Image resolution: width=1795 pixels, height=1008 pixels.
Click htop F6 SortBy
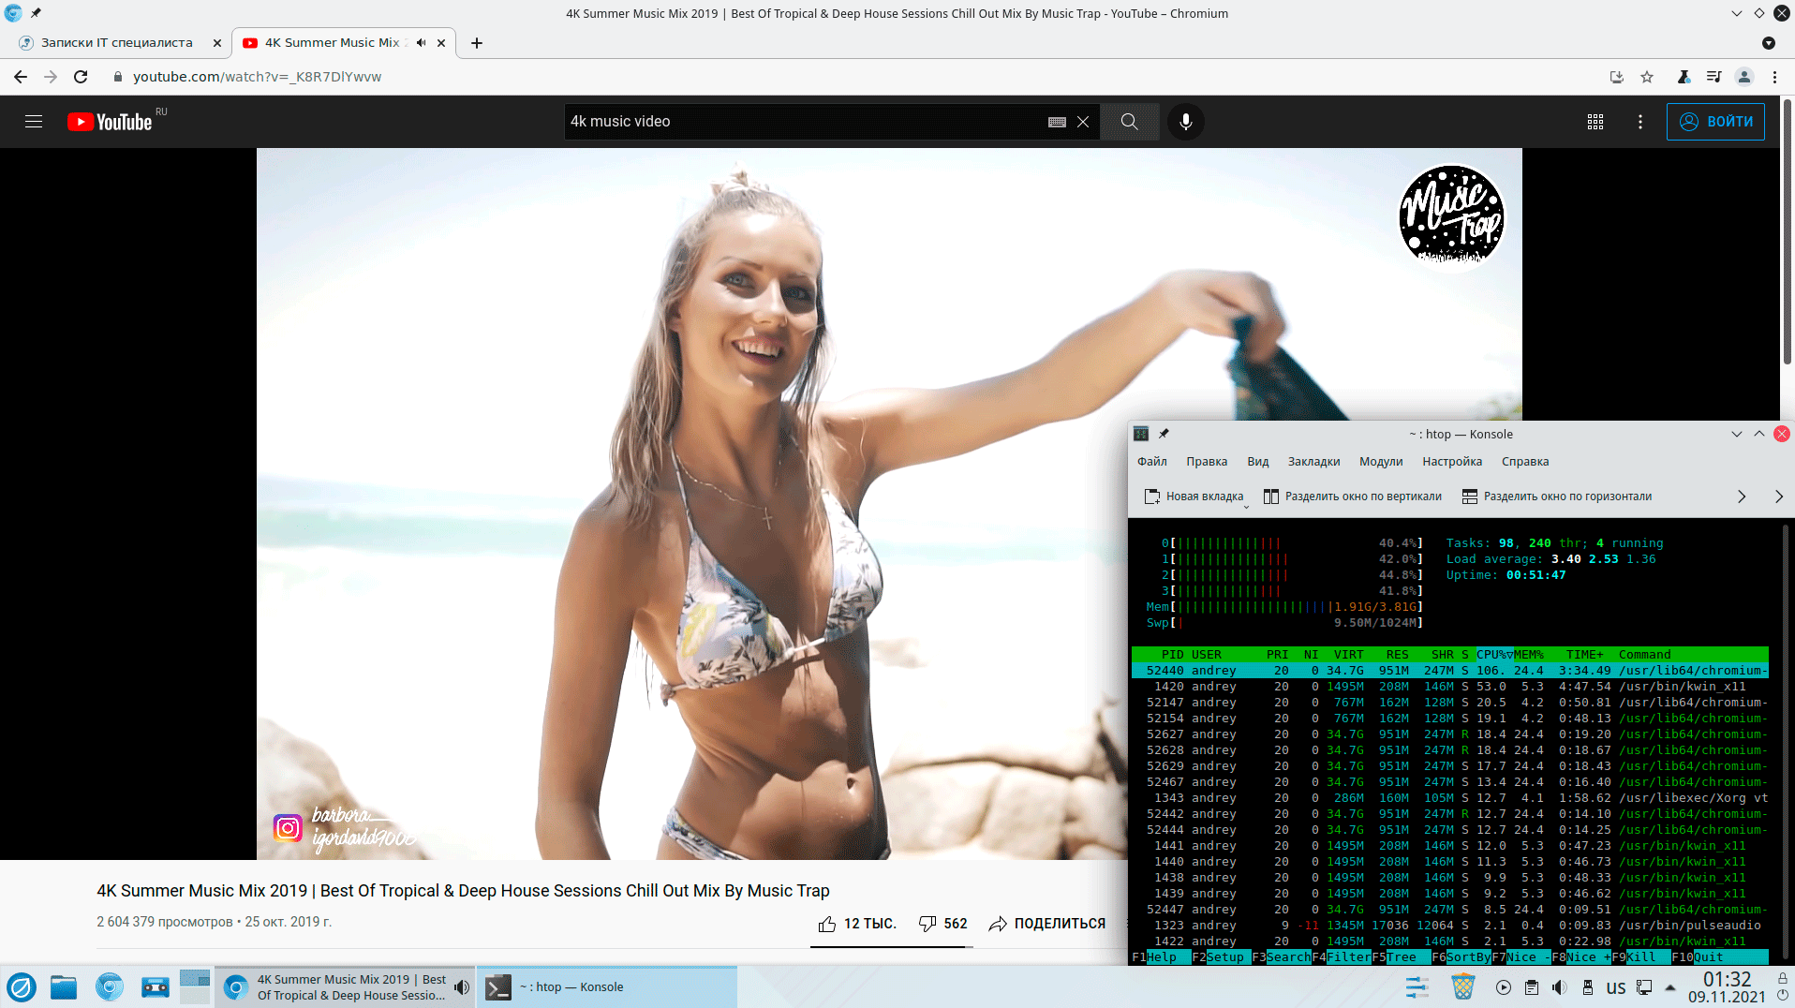point(1461,957)
